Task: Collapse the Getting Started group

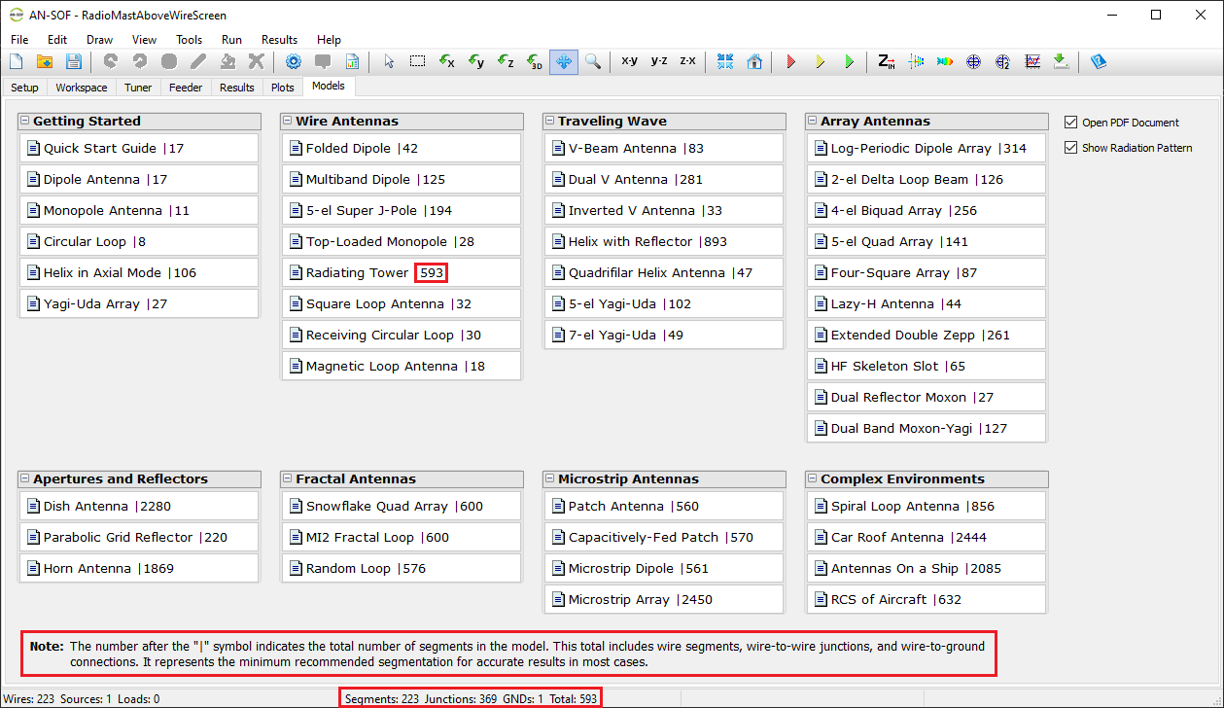Action: click(24, 122)
